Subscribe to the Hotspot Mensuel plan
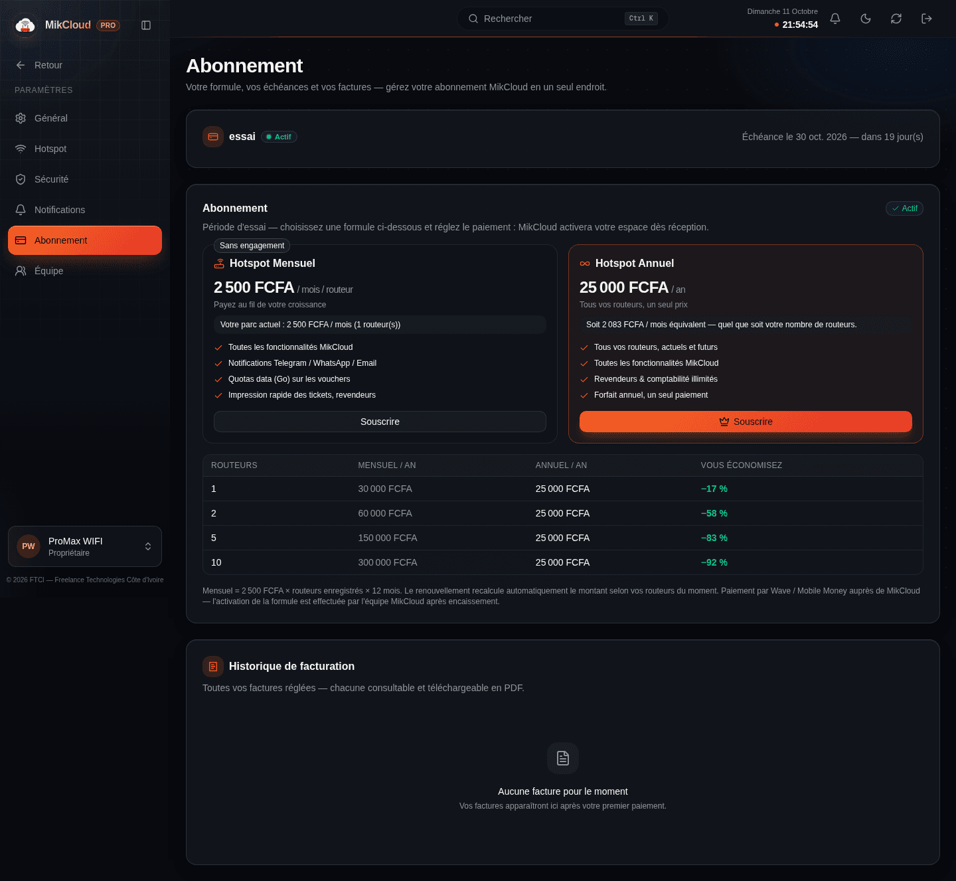 [380, 422]
